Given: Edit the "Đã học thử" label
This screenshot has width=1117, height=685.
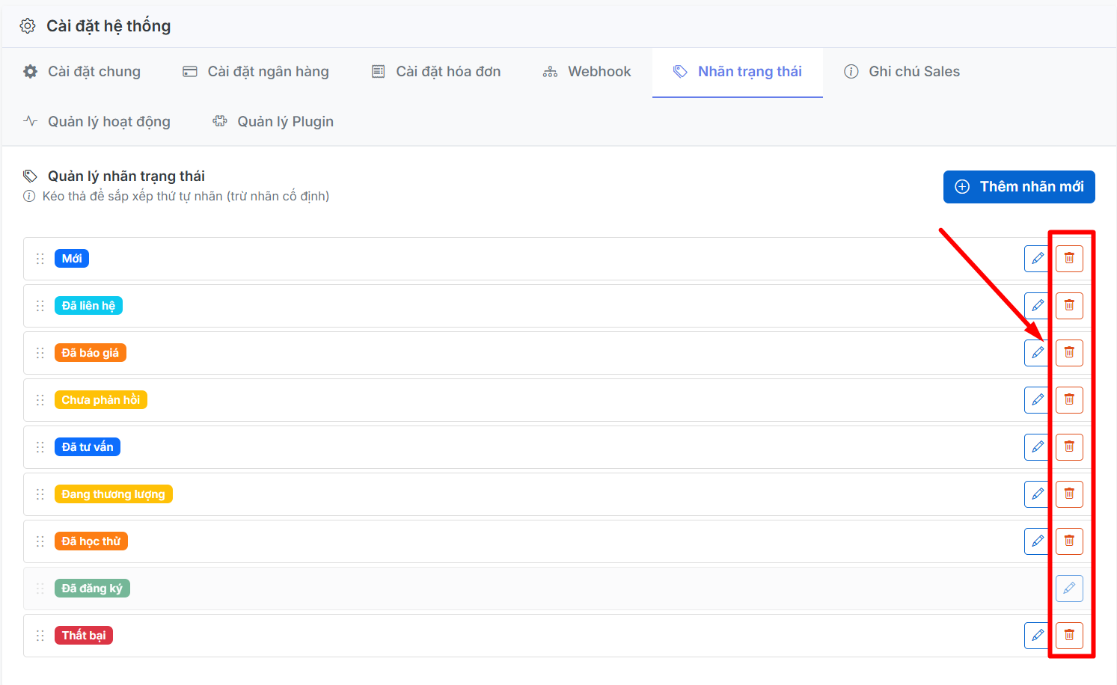Looking at the screenshot, I should (1037, 541).
